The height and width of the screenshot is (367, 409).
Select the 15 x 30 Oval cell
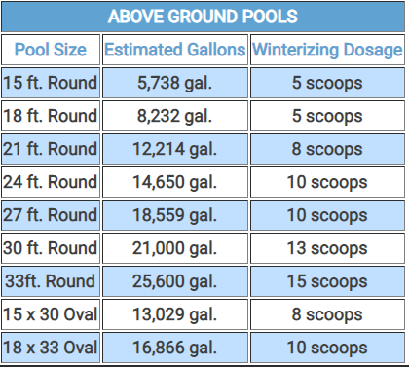point(51,314)
